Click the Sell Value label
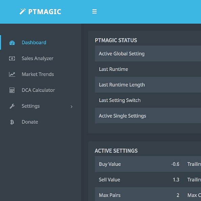 point(109,180)
